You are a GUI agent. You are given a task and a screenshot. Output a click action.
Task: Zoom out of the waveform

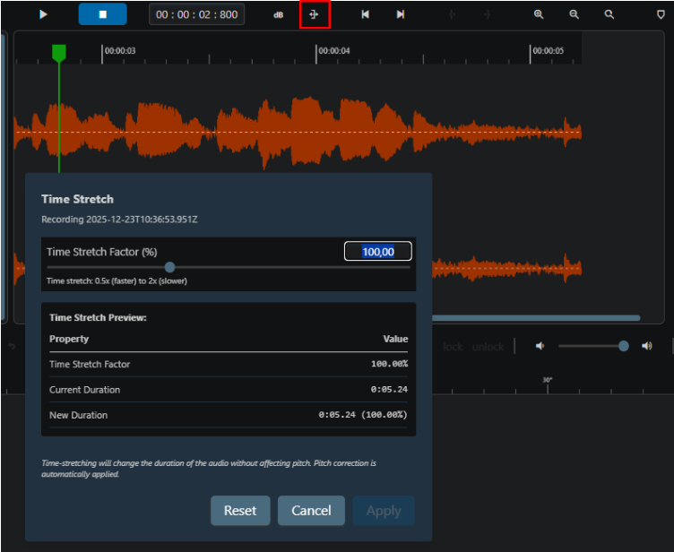574,14
